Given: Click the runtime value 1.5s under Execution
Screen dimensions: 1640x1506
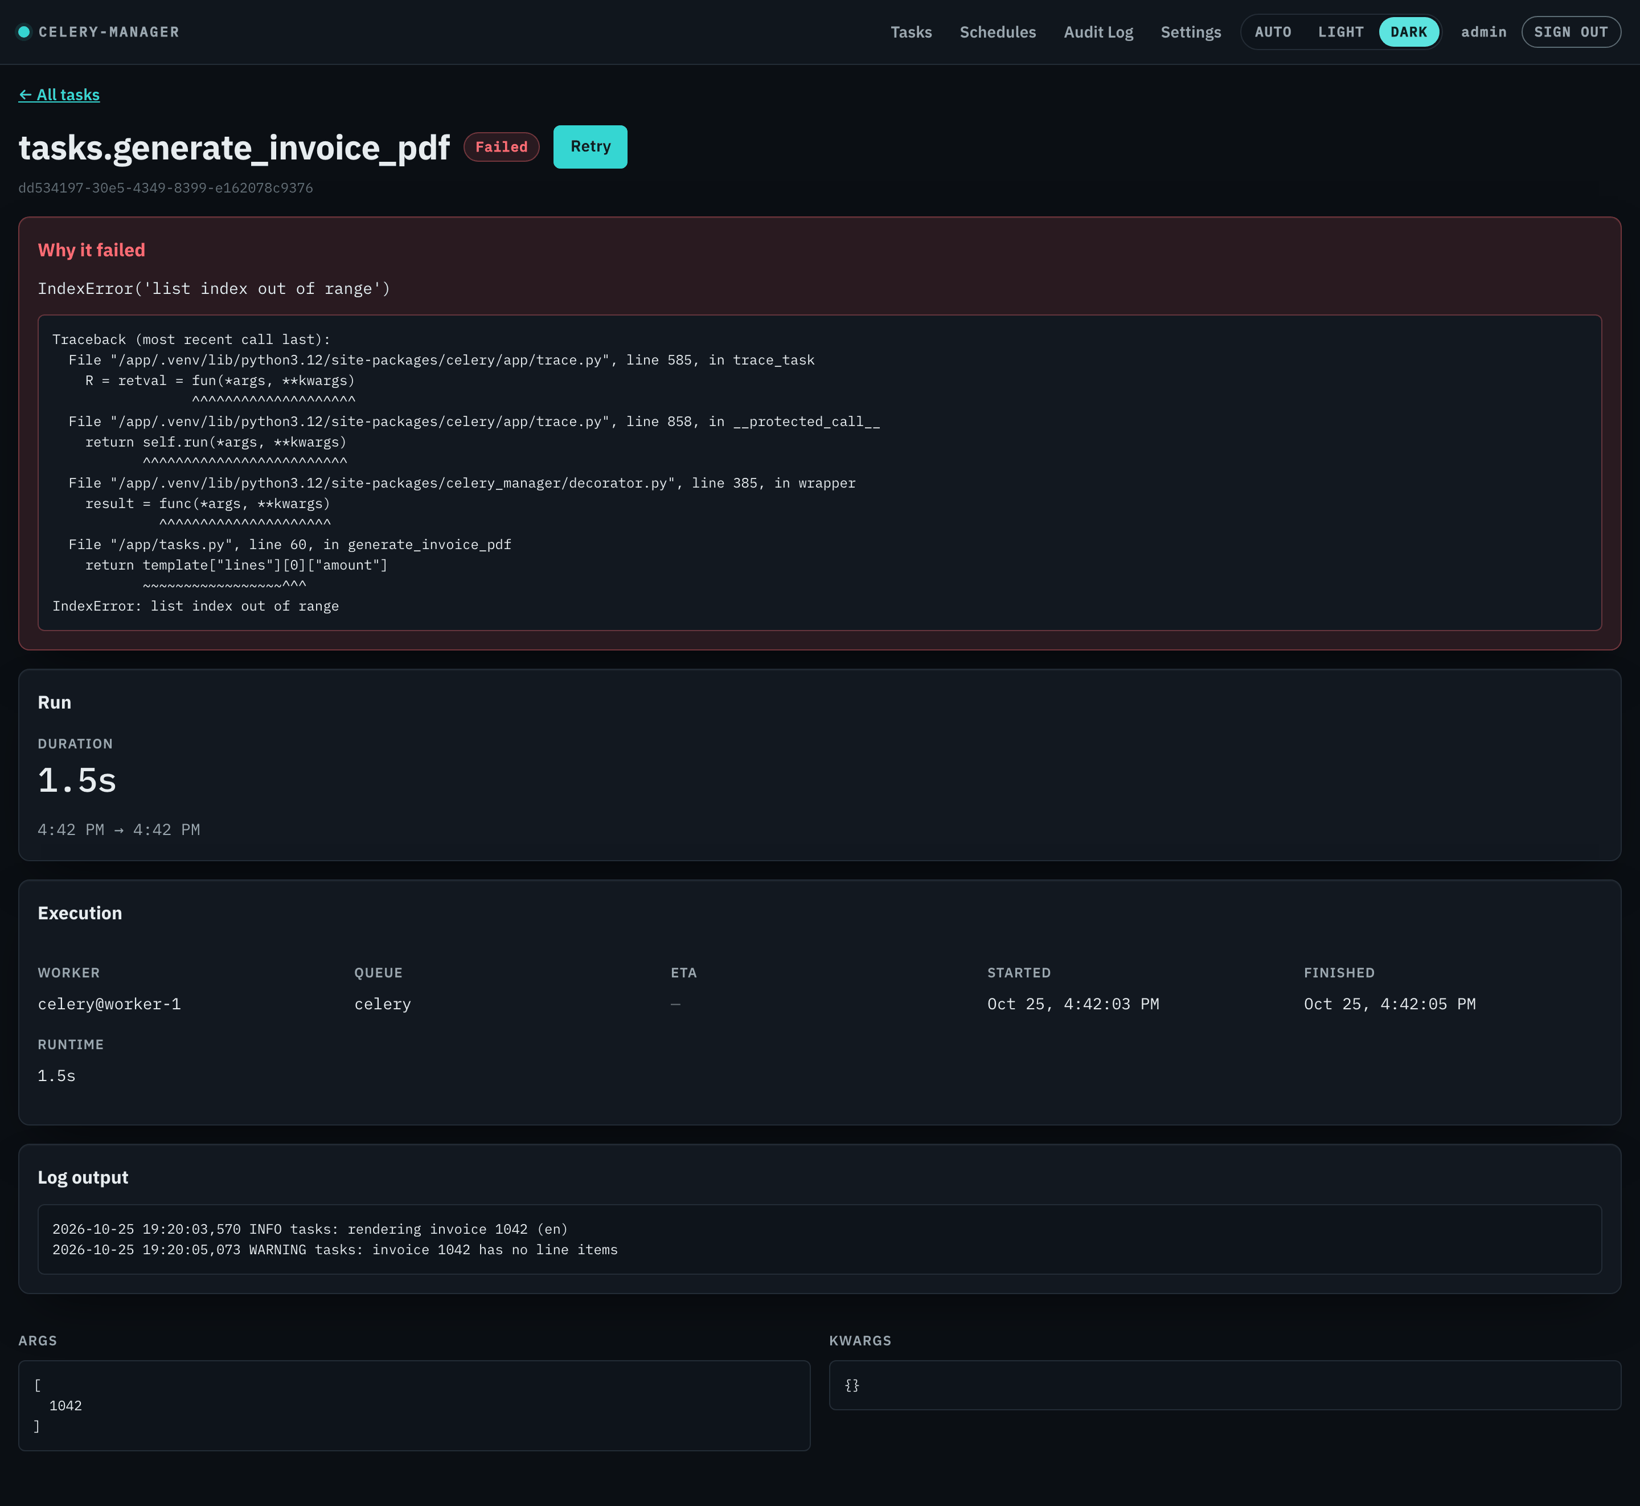Looking at the screenshot, I should pos(56,1076).
